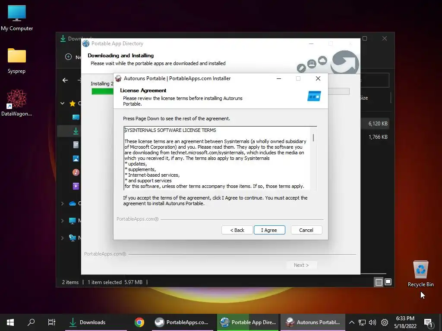The width and height of the screenshot is (442, 331).
Task: Select Pictures item in Explorer sidebar
Action: click(76, 159)
